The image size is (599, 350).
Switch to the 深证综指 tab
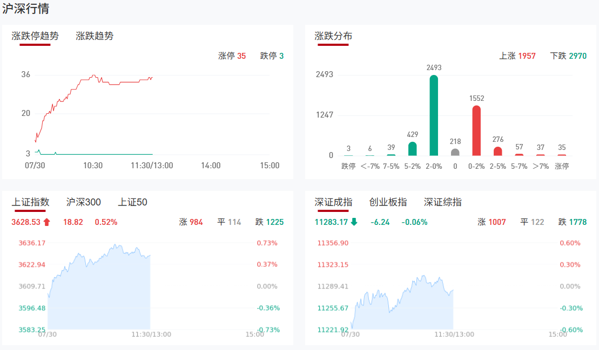click(x=442, y=202)
